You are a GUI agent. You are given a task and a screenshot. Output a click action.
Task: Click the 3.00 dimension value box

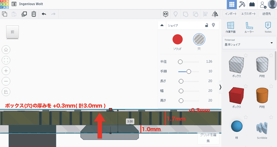[130, 121]
